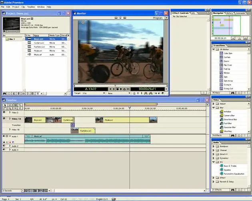Viewport: 252px width, 201px height.
Task: Toggle eye visibility for Video 2 track
Action: [x=4, y=112]
